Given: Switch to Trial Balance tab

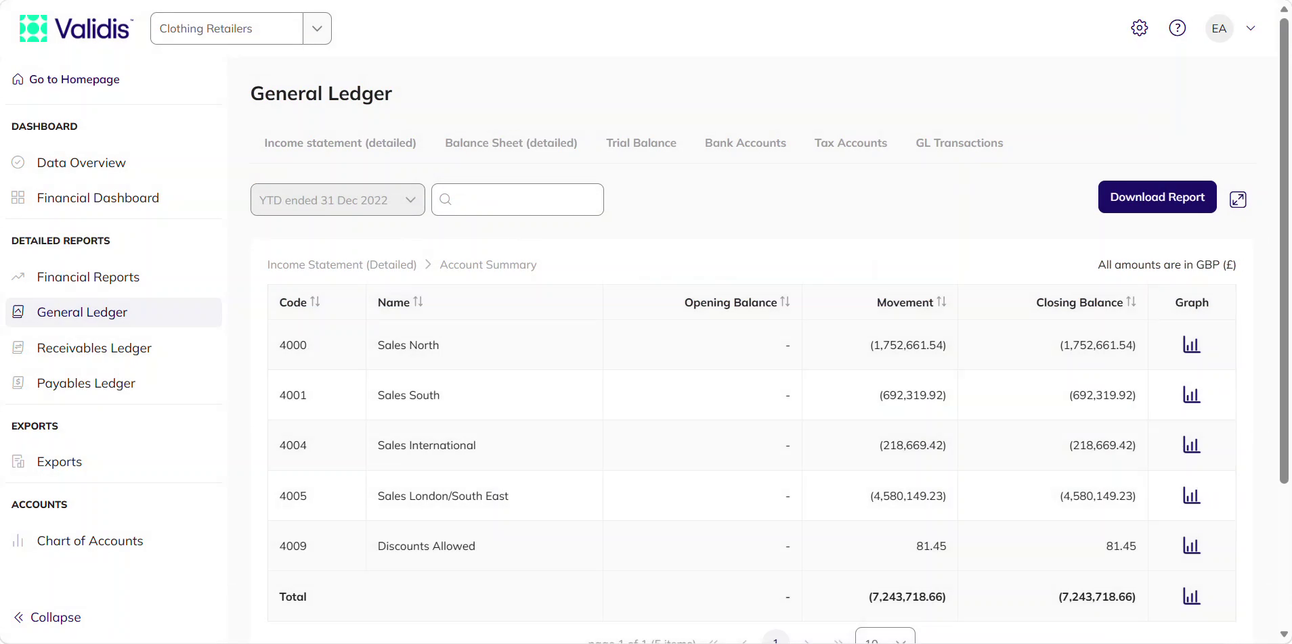Looking at the screenshot, I should pos(641,143).
